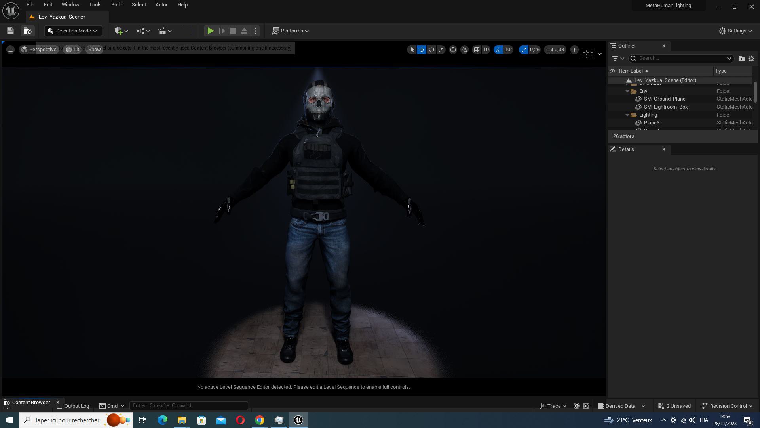The width and height of the screenshot is (760, 428).
Task: Adjust camera speed 0,33 control
Action: coord(555,50)
